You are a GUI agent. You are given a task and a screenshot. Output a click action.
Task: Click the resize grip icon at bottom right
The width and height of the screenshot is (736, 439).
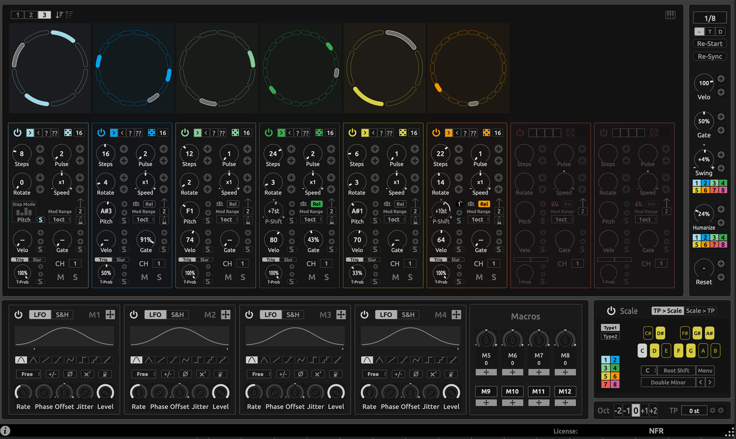coord(731,432)
